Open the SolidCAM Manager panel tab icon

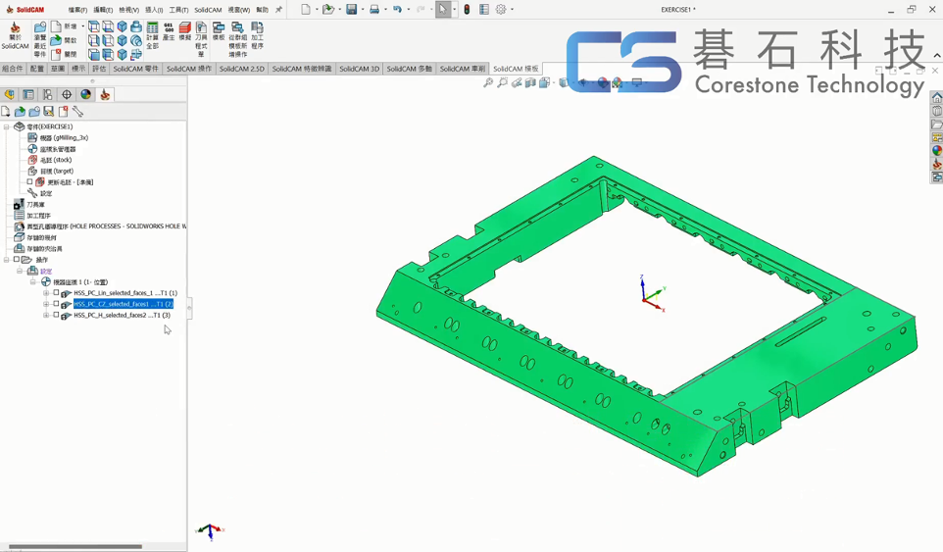[x=105, y=95]
